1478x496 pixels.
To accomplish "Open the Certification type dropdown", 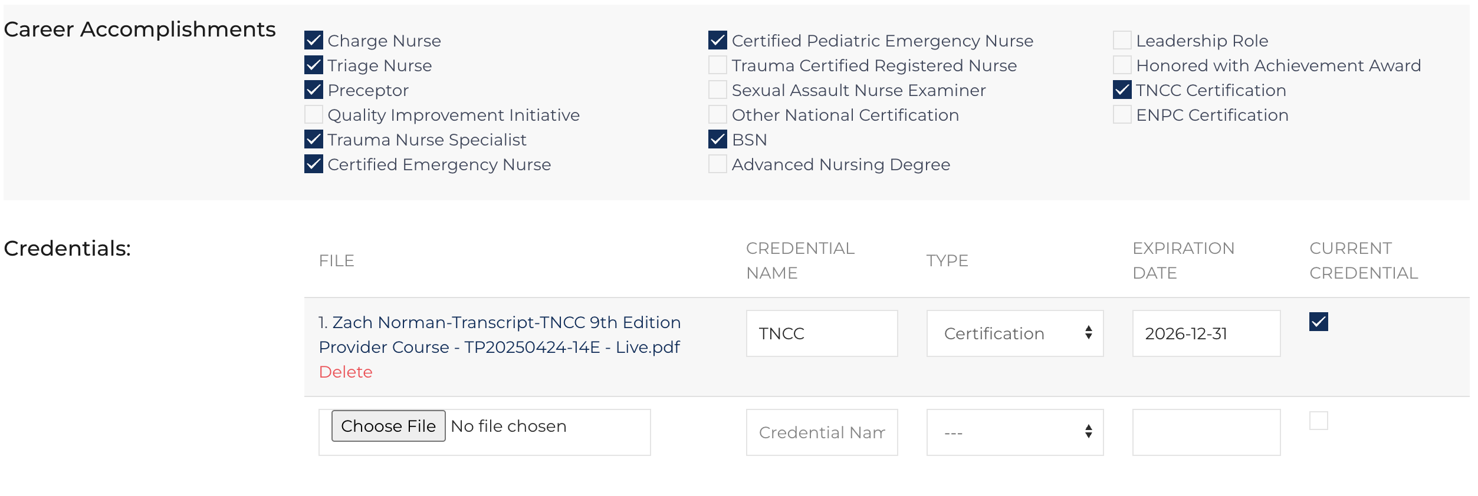I will [x=1014, y=334].
